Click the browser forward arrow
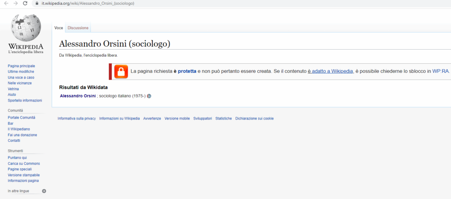451x199 pixels. point(16,4)
